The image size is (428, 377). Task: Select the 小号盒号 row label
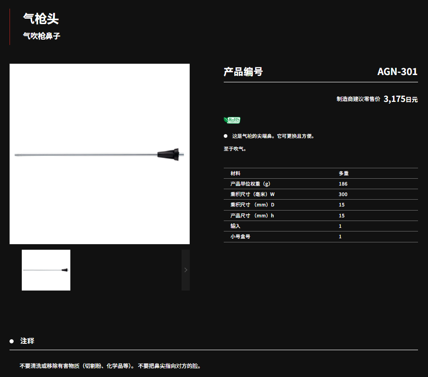pyautogui.click(x=240, y=236)
